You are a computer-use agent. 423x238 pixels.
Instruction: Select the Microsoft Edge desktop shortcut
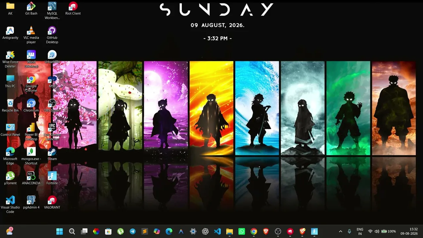point(10,156)
